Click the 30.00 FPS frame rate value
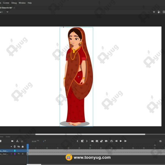The width and height of the screenshot is (165, 165). pos(34,141)
